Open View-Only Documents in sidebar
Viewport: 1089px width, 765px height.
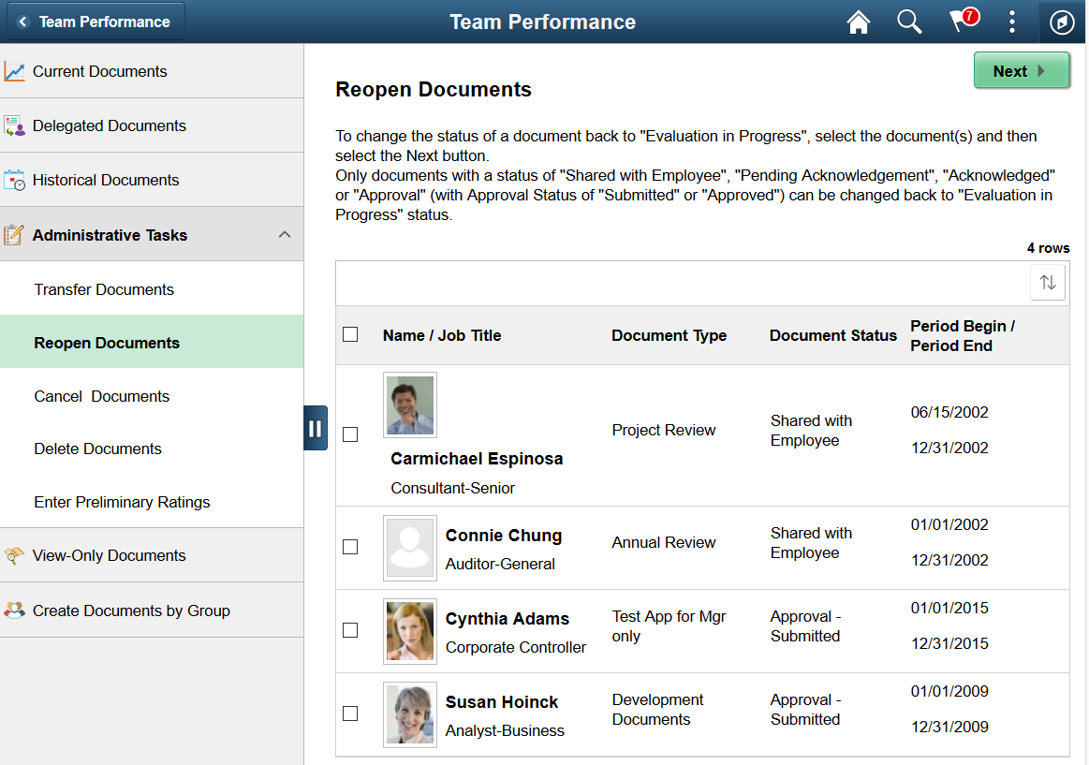tap(152, 555)
